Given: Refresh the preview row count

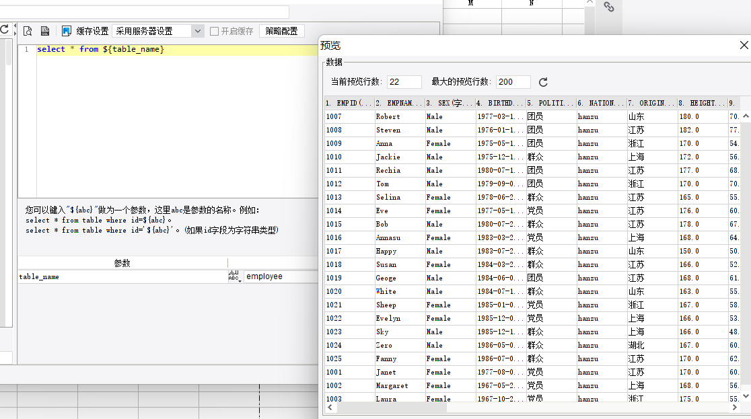Looking at the screenshot, I should (x=543, y=82).
